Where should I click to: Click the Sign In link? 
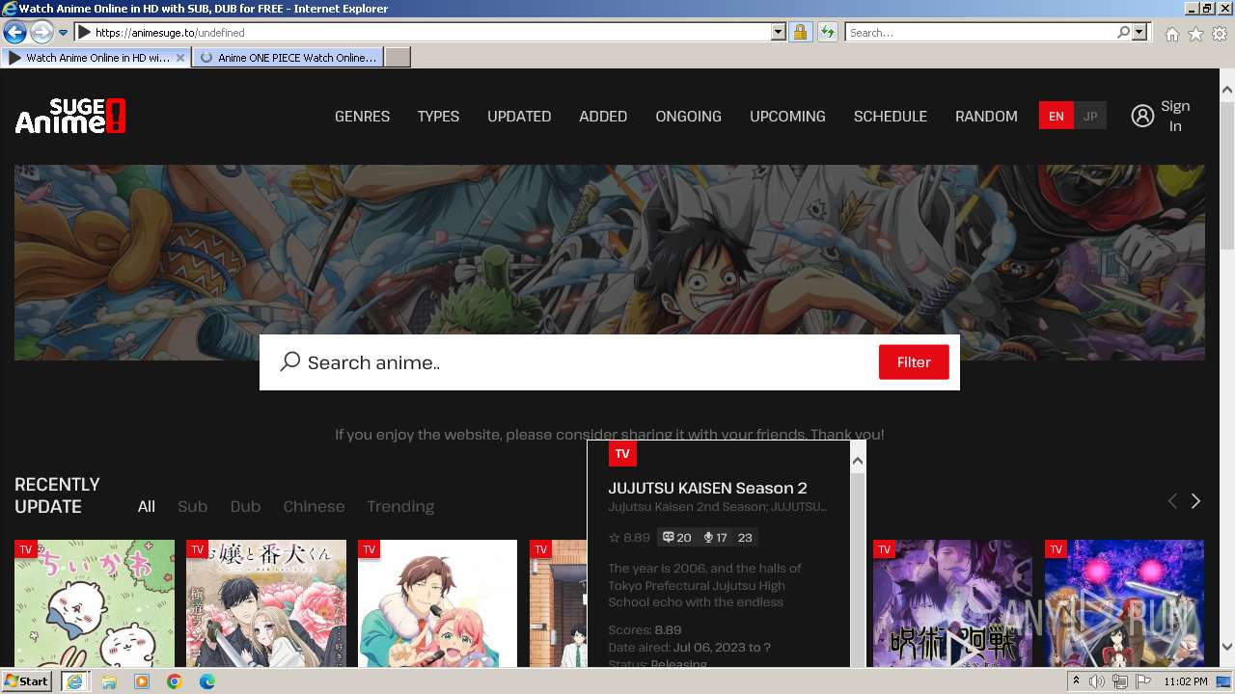[x=1175, y=116]
